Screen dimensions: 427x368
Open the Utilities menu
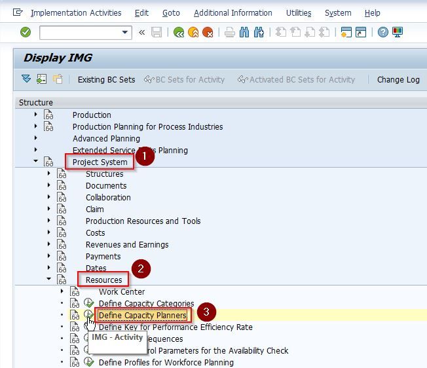[299, 13]
